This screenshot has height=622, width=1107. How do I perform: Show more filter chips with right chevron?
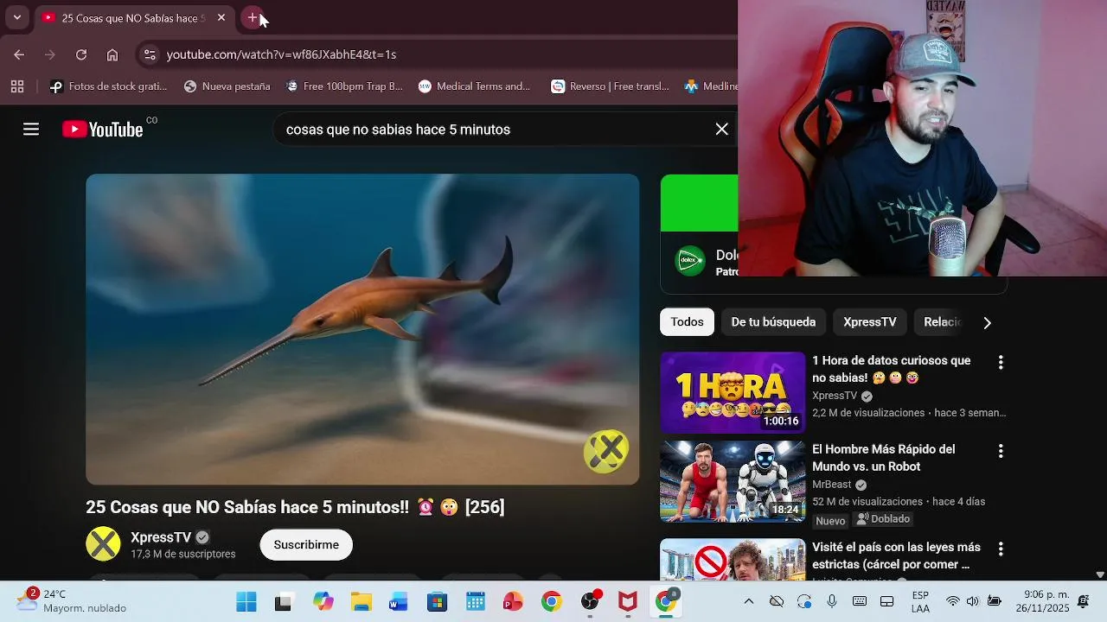987,322
